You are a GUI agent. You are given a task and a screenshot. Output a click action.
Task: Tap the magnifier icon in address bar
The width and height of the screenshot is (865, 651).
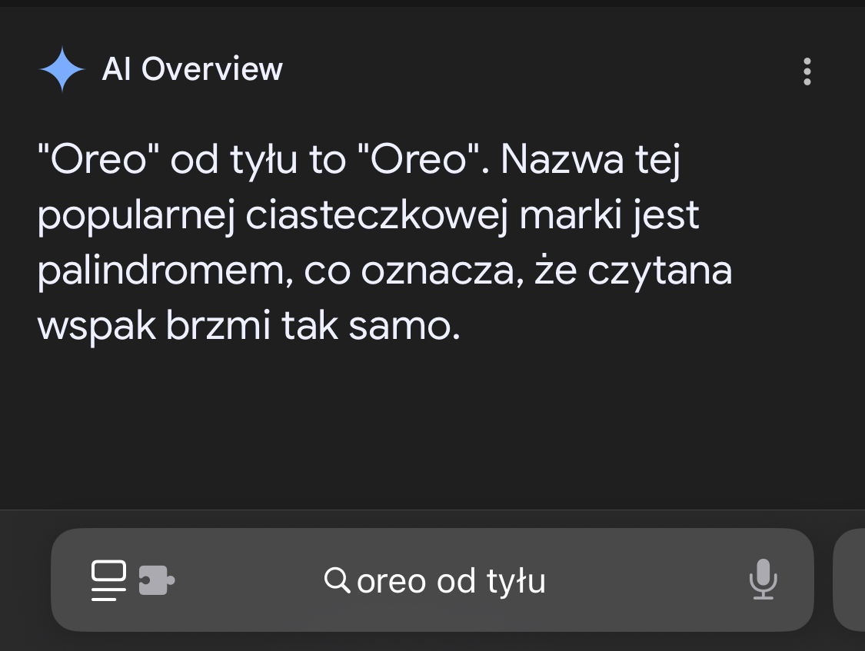point(336,580)
